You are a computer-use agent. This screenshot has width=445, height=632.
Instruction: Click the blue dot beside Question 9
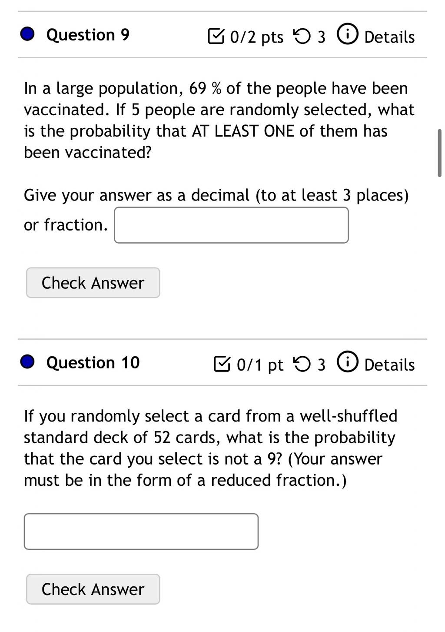[x=27, y=34]
